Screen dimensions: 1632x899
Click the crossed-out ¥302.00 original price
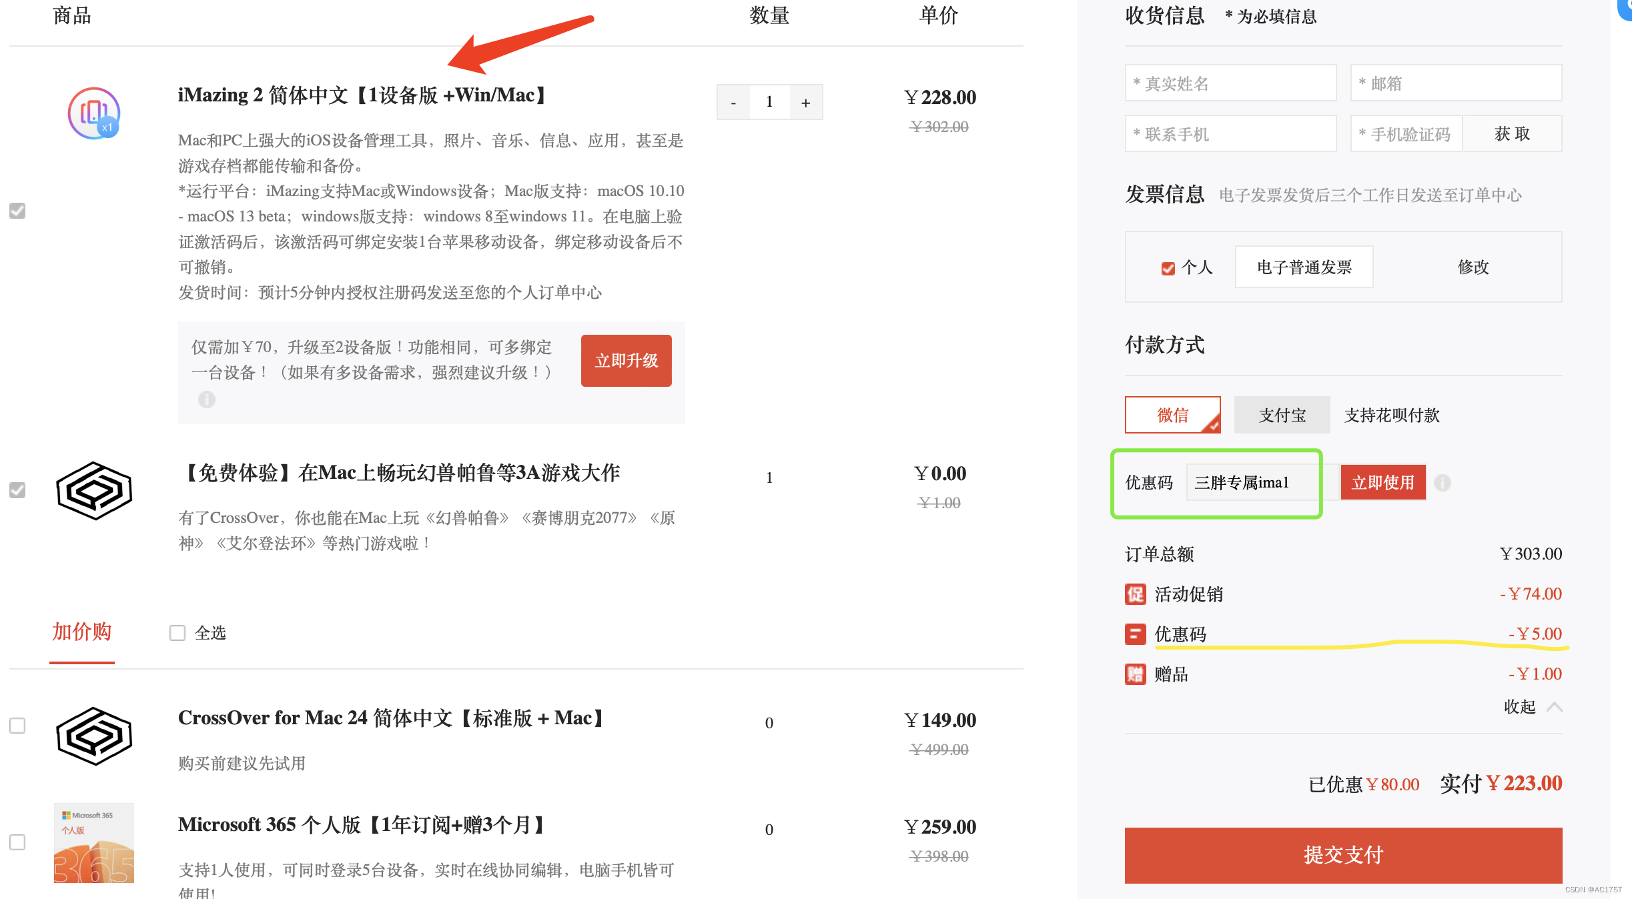939,127
